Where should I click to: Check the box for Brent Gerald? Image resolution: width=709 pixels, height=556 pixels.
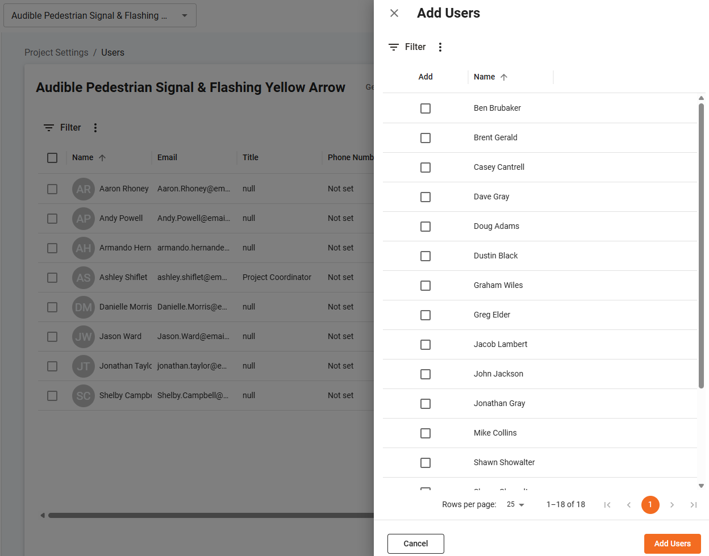426,138
